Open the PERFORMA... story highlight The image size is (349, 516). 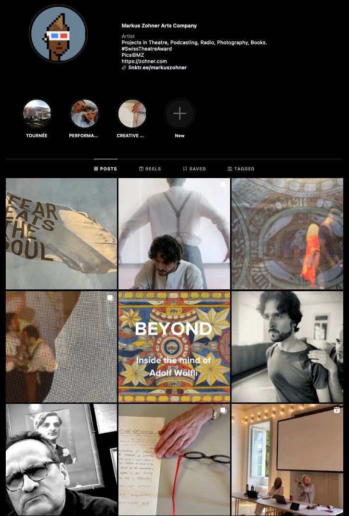[84, 114]
